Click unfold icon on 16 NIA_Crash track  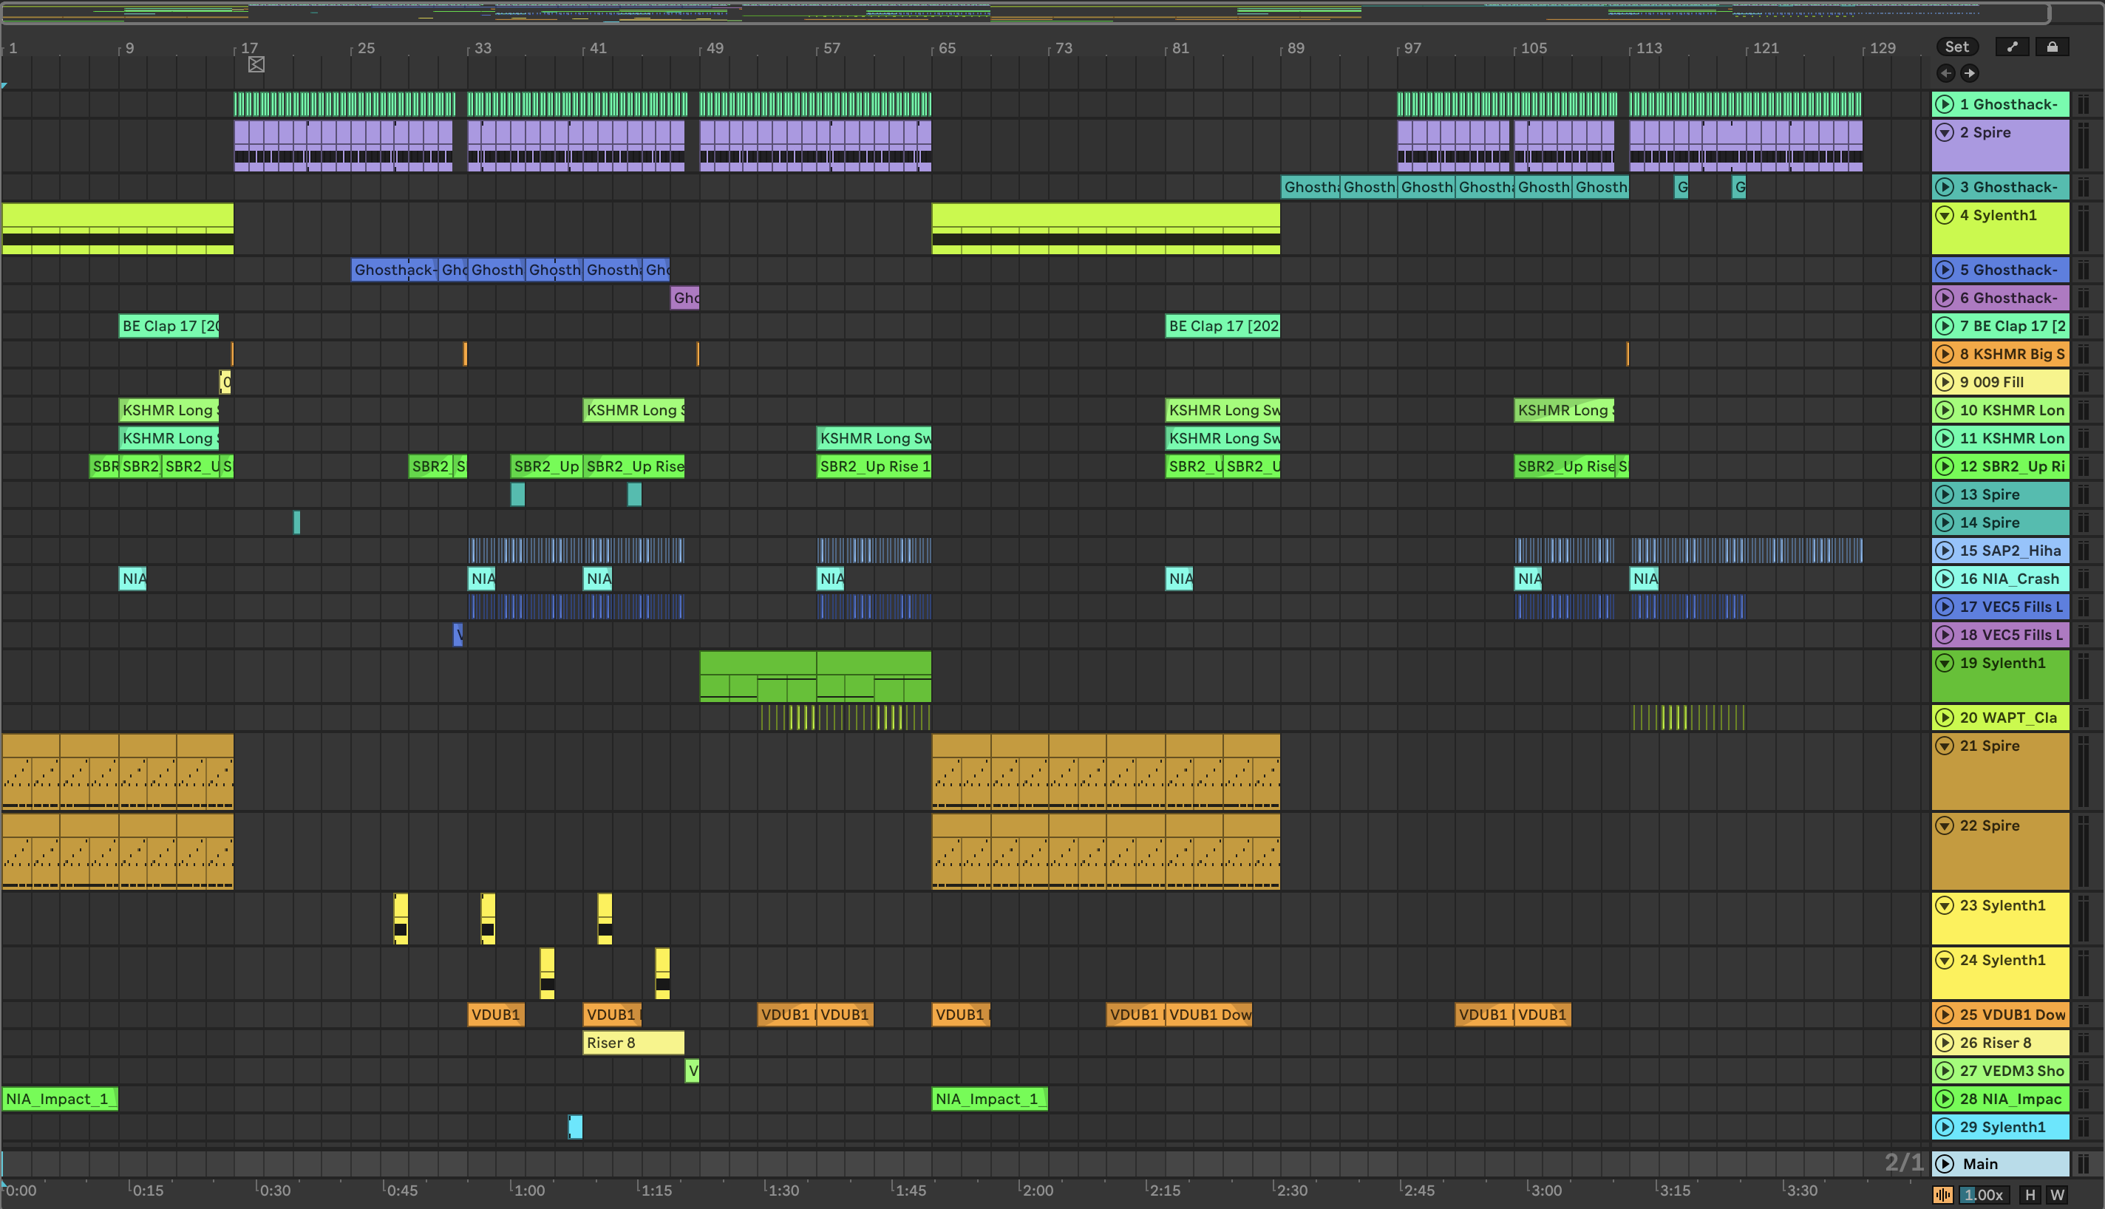pyautogui.click(x=1944, y=579)
